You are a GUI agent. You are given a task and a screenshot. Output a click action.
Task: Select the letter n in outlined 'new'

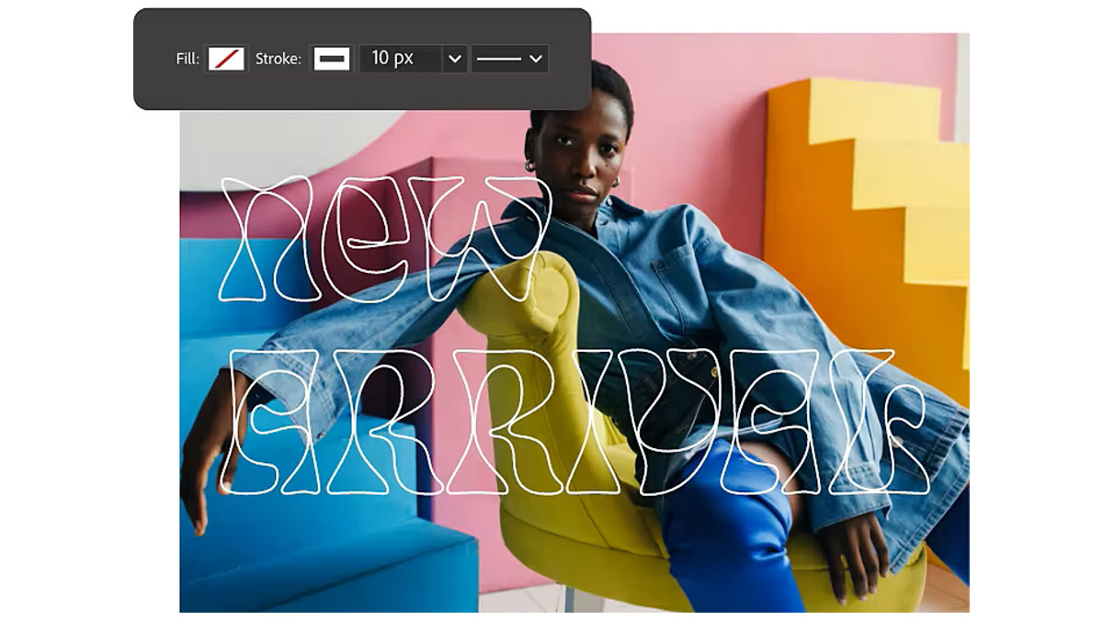pos(264,239)
